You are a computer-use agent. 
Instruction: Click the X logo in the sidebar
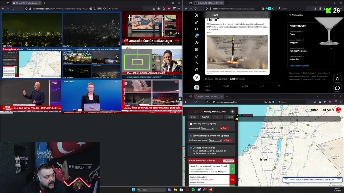[197, 15]
